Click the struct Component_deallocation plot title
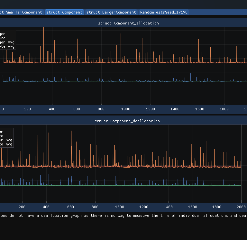The image size is (247, 240). [127, 121]
